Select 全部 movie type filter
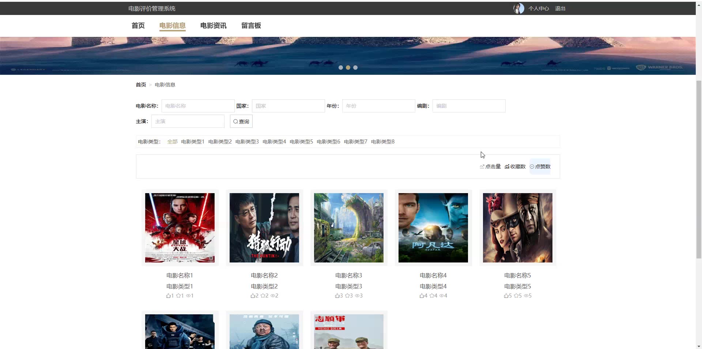Viewport: 702px width, 349px height. click(172, 142)
